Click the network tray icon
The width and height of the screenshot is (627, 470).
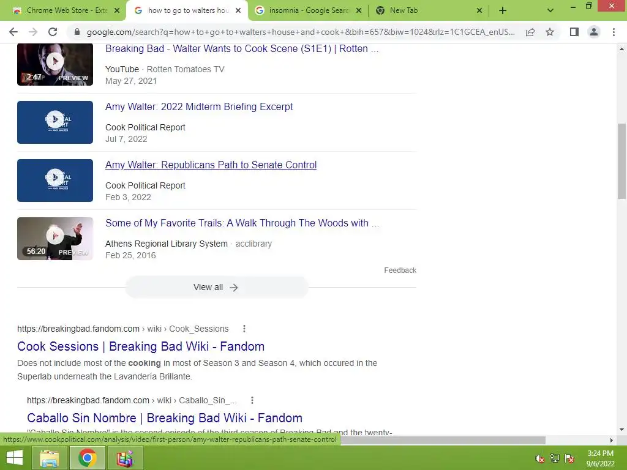(555, 458)
